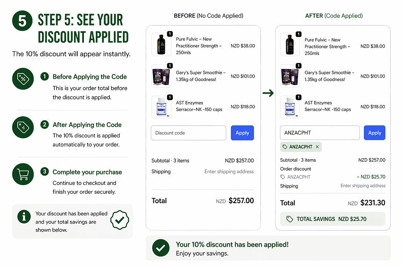Click Pure Fulvic thumbnail in Before panel
This screenshot has height=268, width=403.
161,44
